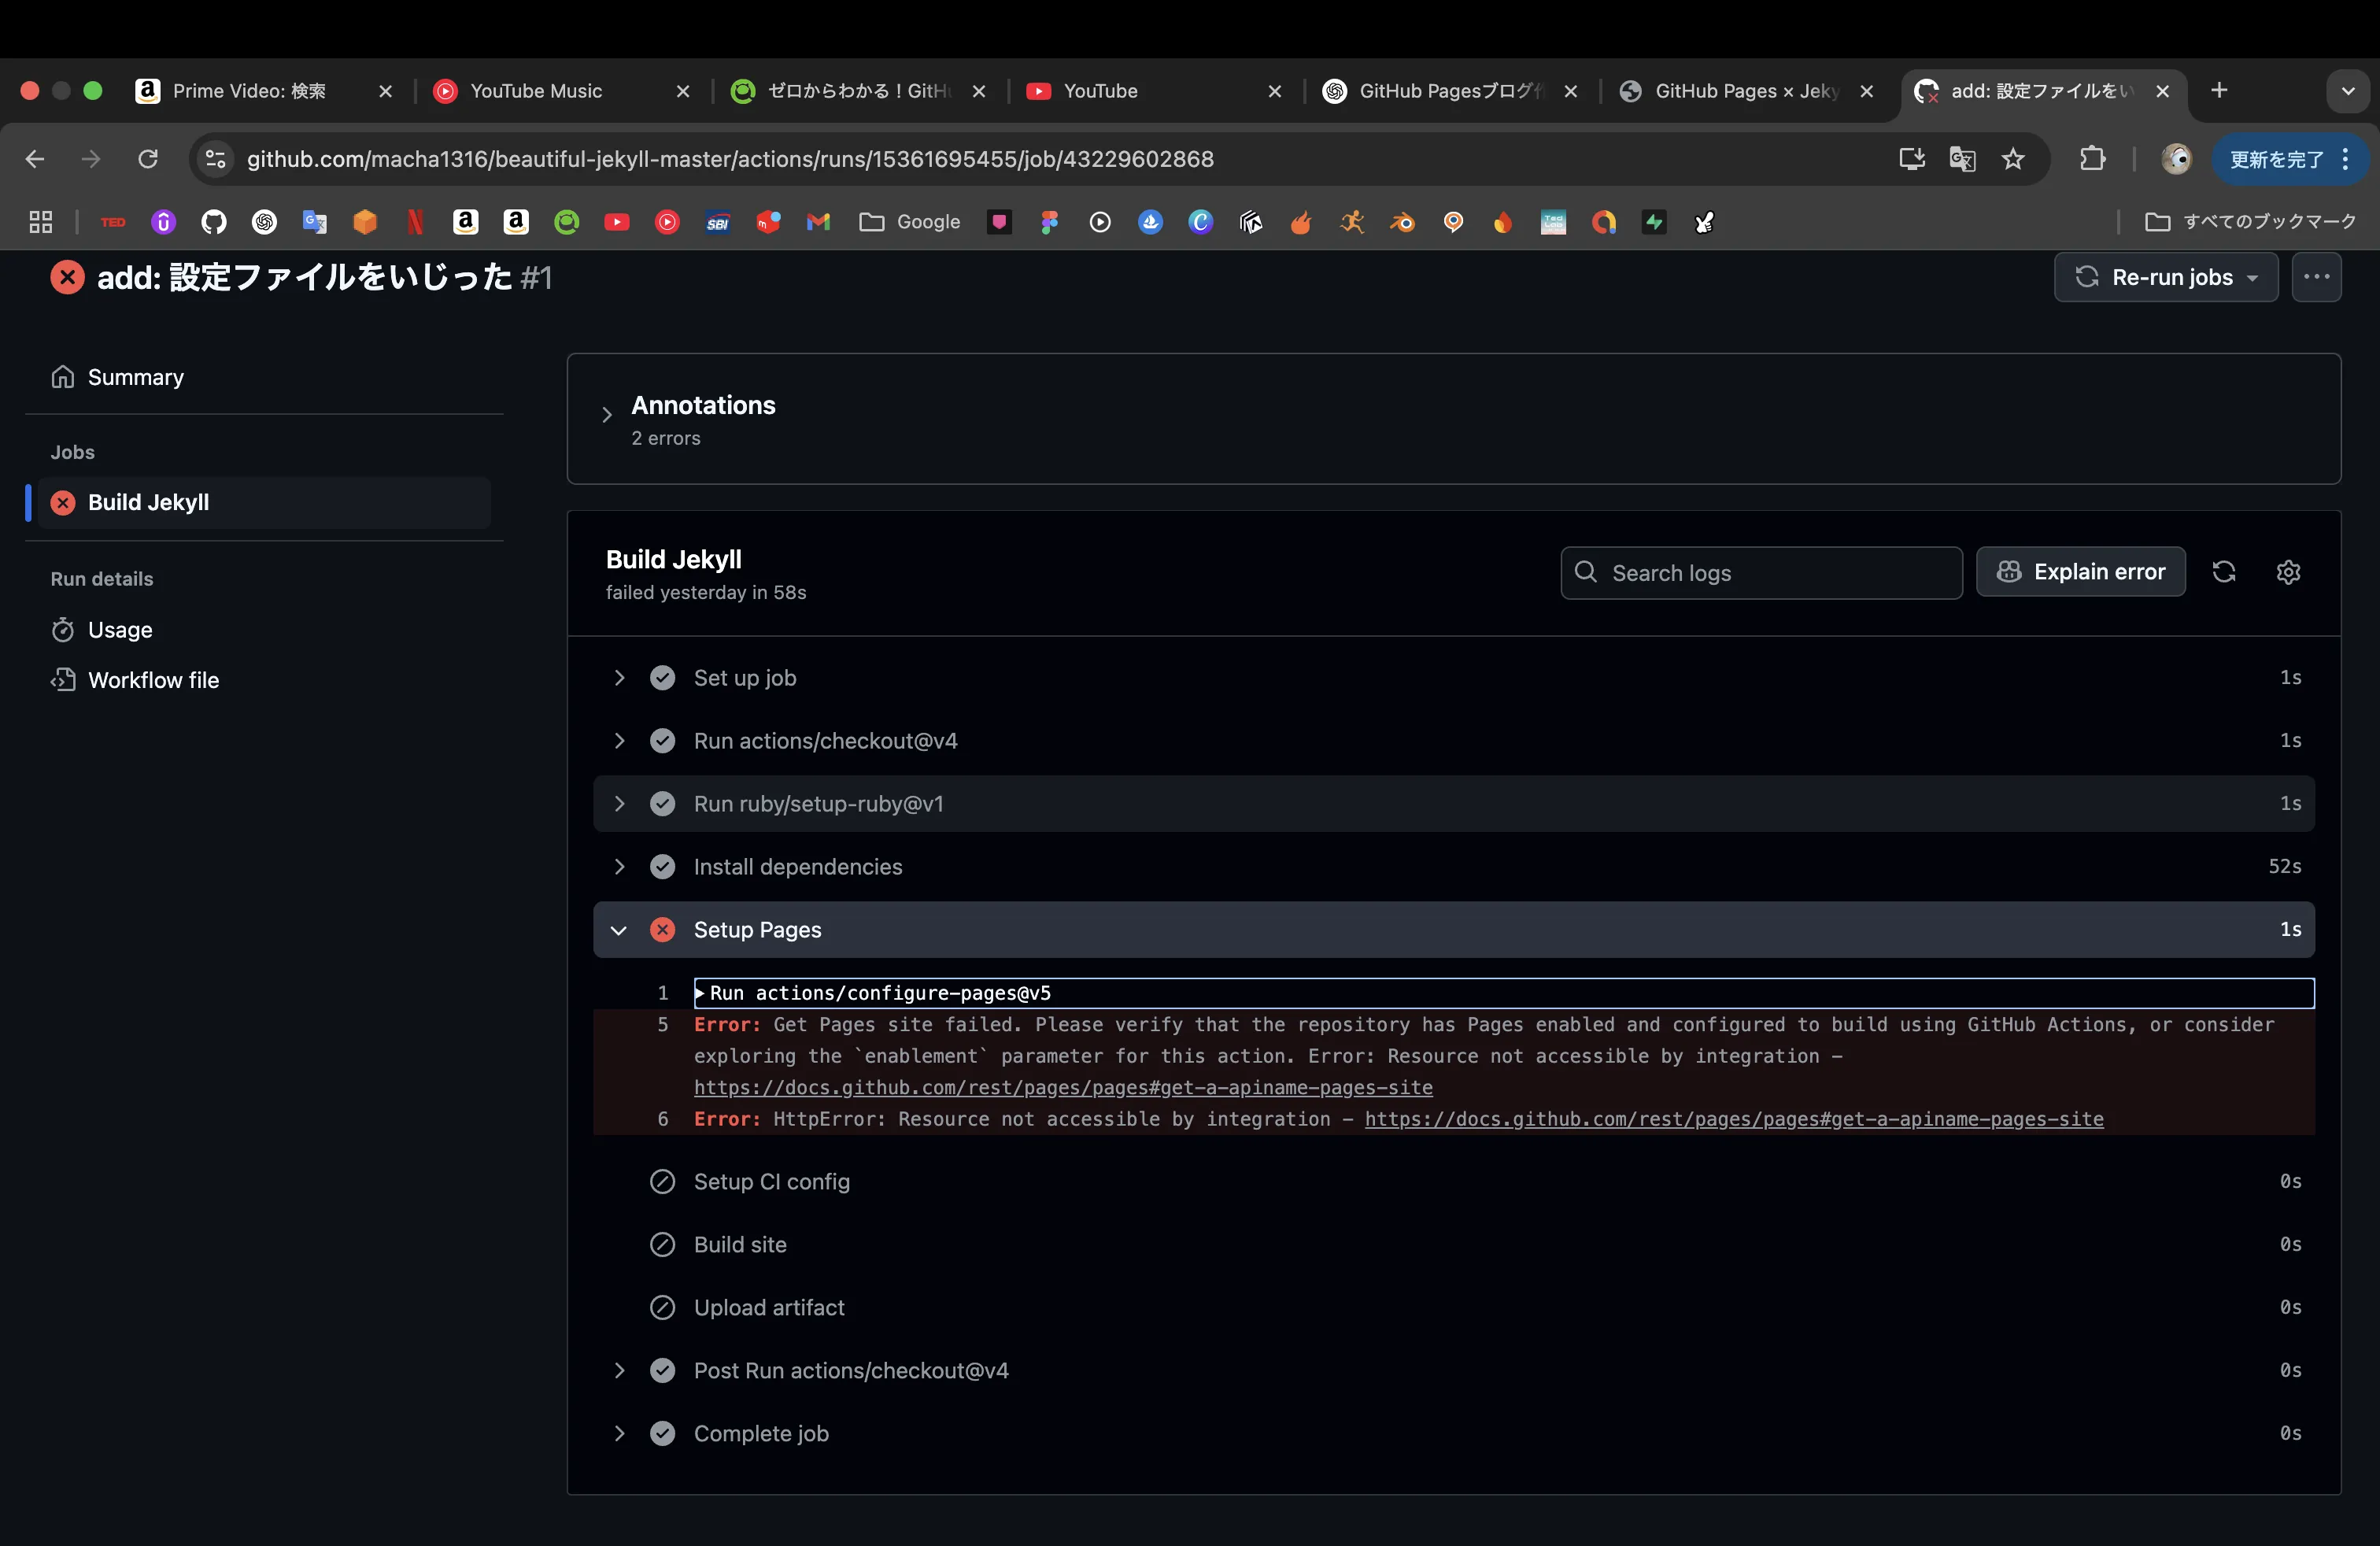Reload the page with browser reload button
The height and width of the screenshot is (1546, 2380).
tap(148, 159)
